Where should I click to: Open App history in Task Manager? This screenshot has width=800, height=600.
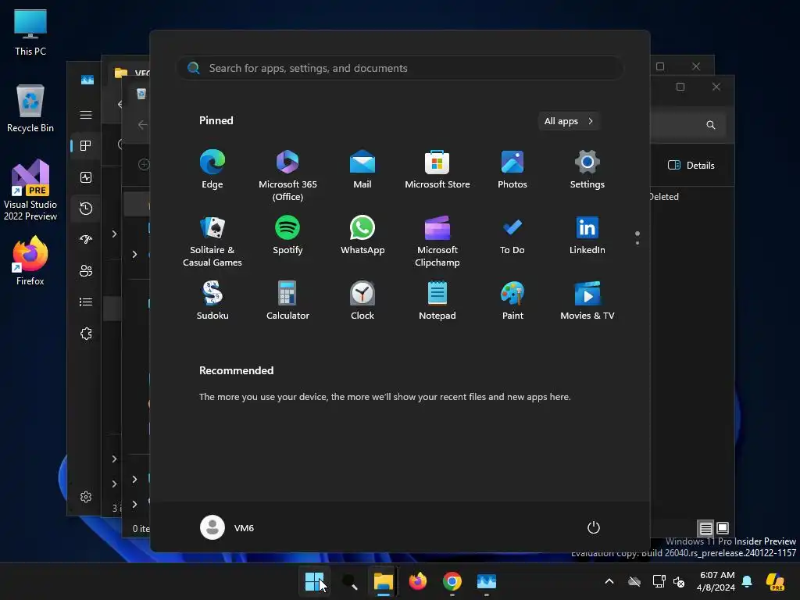pyautogui.click(x=86, y=208)
